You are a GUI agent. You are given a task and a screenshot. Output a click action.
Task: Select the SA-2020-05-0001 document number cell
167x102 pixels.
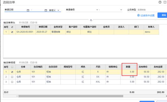pos(25,32)
